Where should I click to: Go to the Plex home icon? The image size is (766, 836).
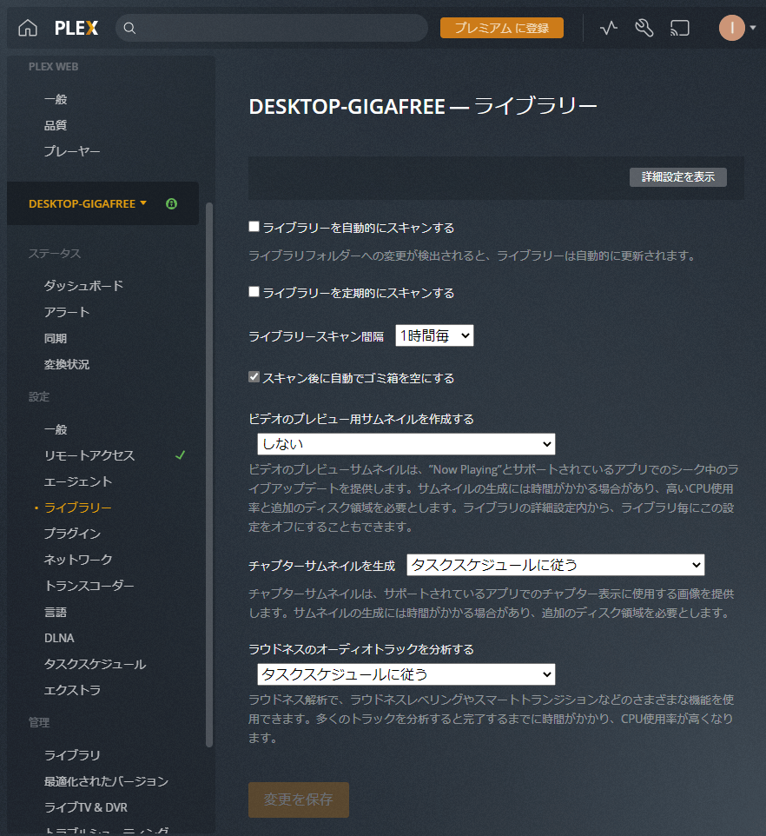tap(28, 28)
